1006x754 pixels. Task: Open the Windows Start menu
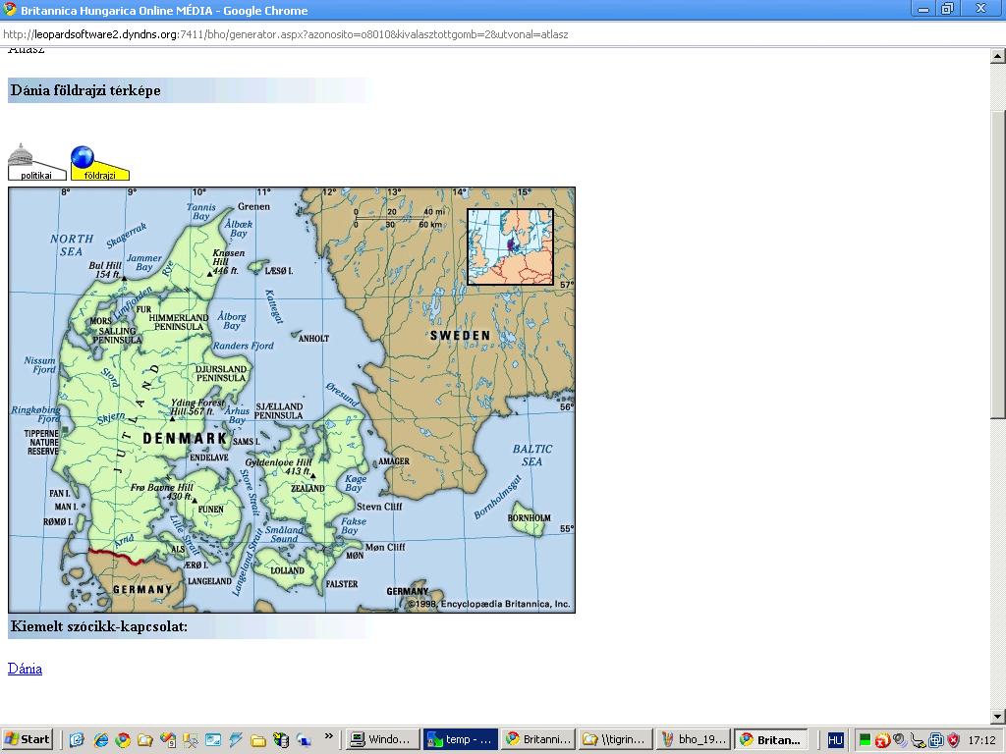27,739
